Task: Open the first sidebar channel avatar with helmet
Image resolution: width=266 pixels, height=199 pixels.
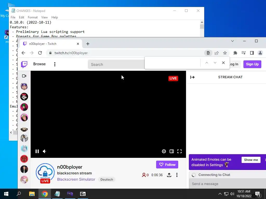Action: pyautogui.click(x=24, y=87)
